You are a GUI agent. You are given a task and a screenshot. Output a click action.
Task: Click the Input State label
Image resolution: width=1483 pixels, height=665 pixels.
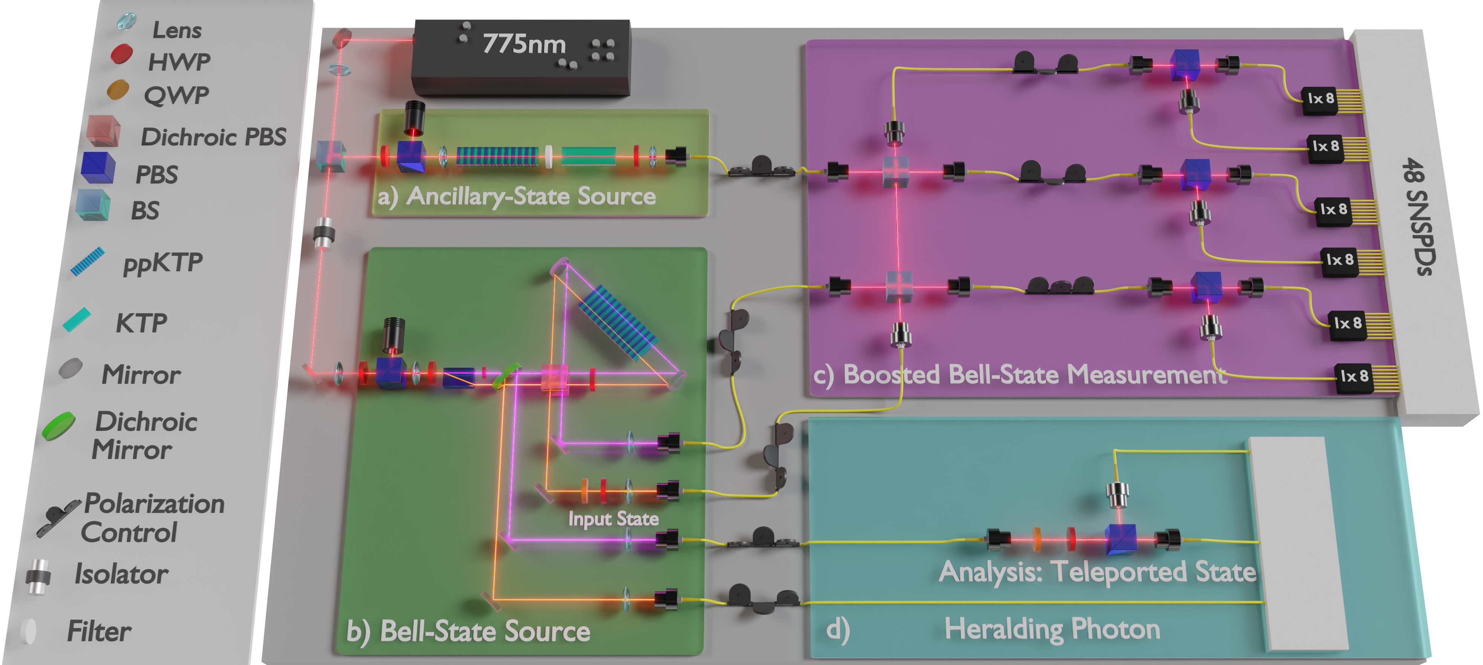[613, 519]
